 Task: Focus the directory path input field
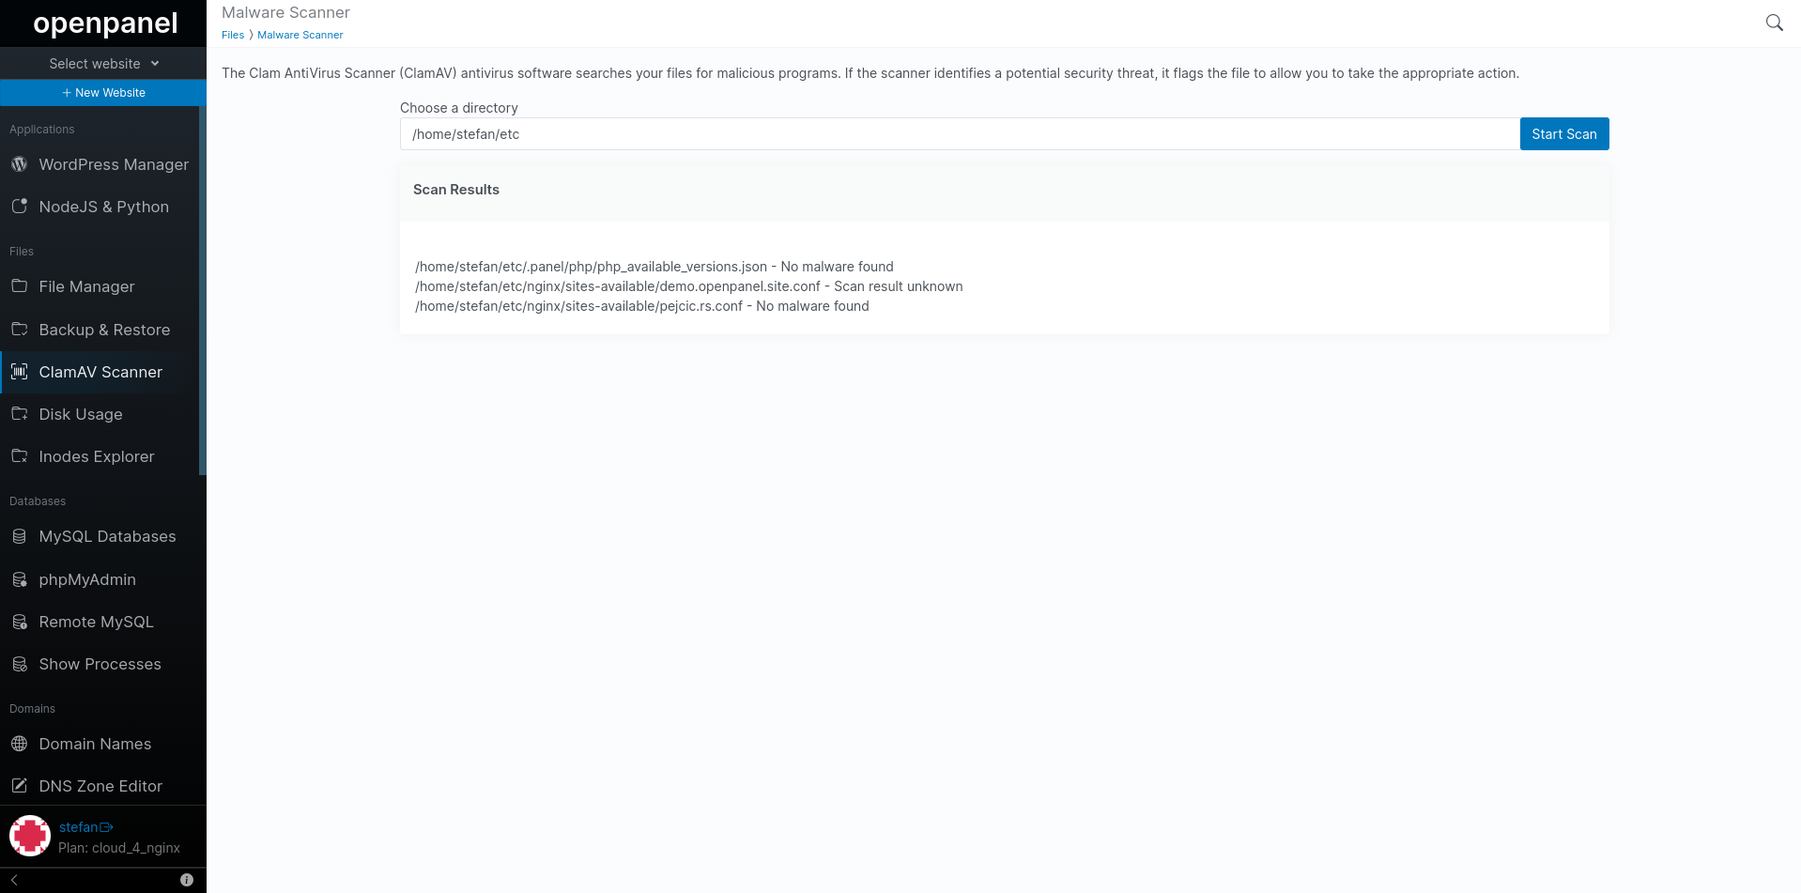pyautogui.click(x=960, y=134)
